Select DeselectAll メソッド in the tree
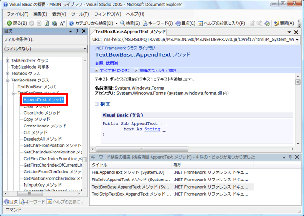This screenshot has width=304, height=216. point(42,139)
